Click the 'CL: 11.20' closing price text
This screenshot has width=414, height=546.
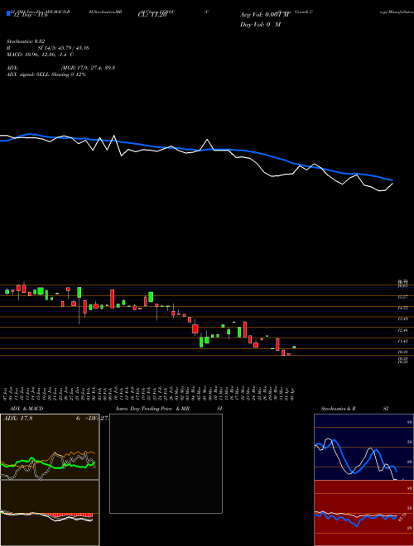(x=152, y=15)
